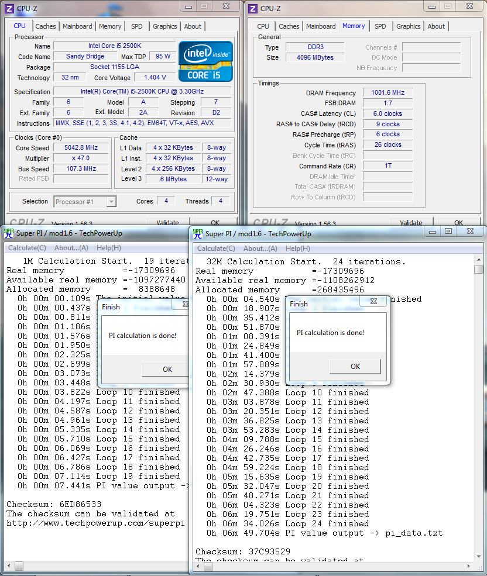This screenshot has height=576, width=487.
Task: Click the scroll up arrow in 32M Super PI window
Action: point(479,260)
